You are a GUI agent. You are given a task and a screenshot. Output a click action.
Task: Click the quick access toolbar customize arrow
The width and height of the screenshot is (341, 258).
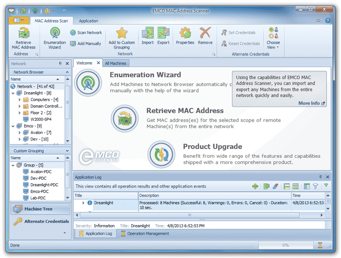(64, 11)
